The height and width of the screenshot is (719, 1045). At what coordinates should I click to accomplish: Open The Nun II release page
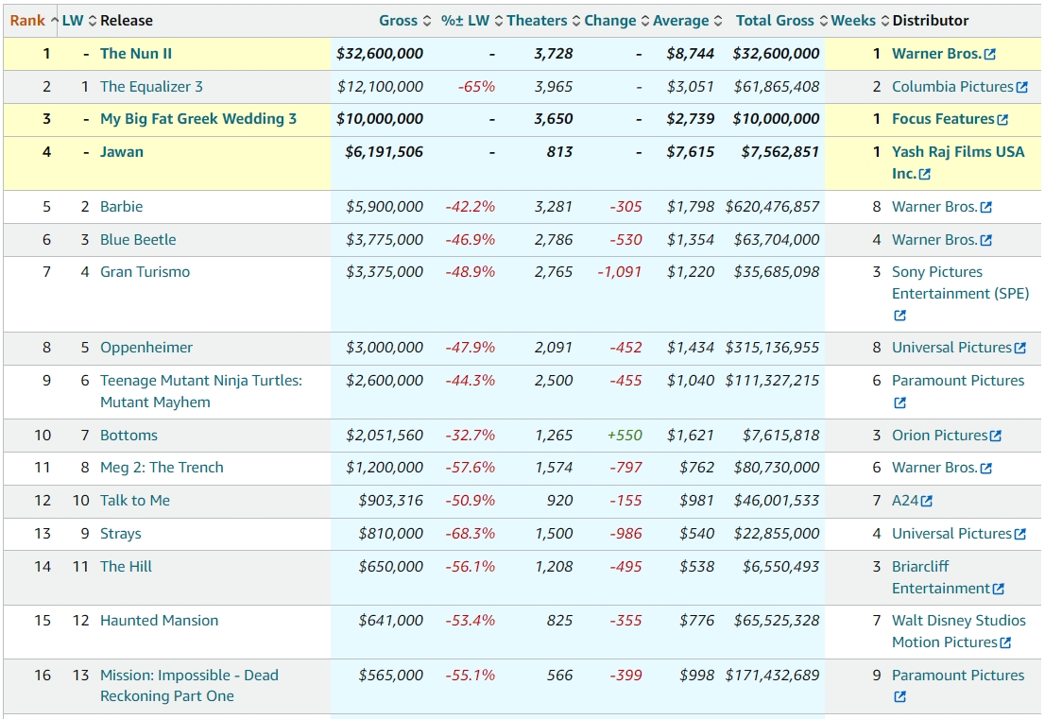click(x=136, y=54)
